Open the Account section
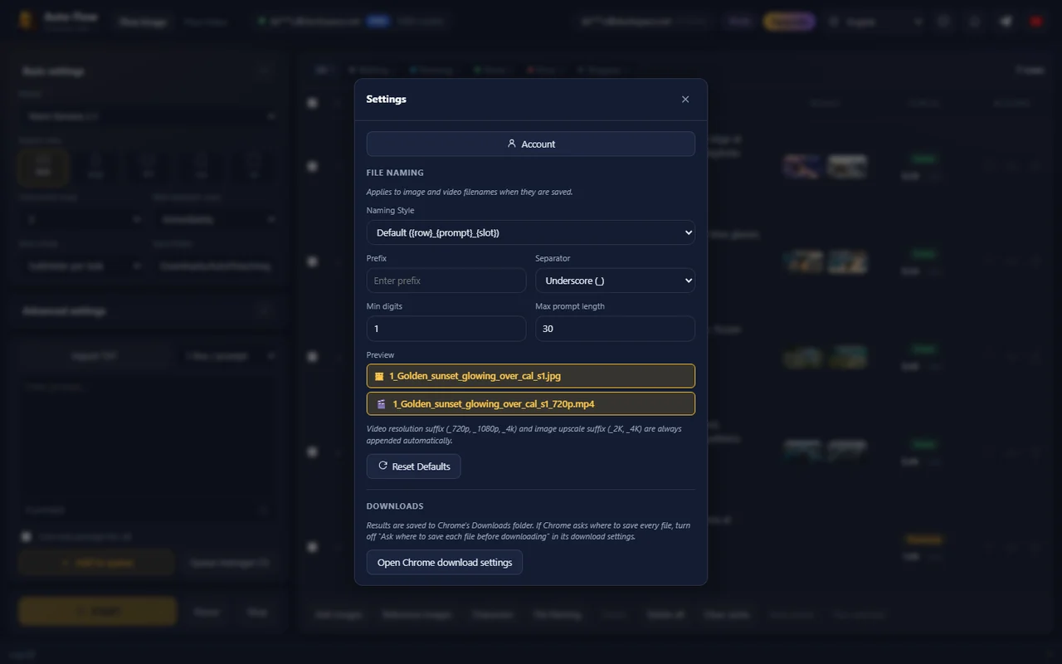 pyautogui.click(x=531, y=144)
